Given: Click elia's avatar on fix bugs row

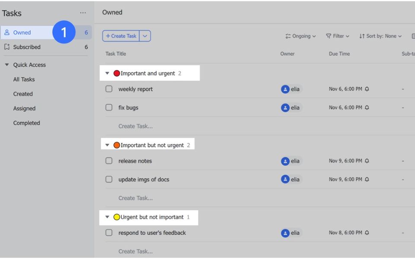Looking at the screenshot, I should point(285,107).
